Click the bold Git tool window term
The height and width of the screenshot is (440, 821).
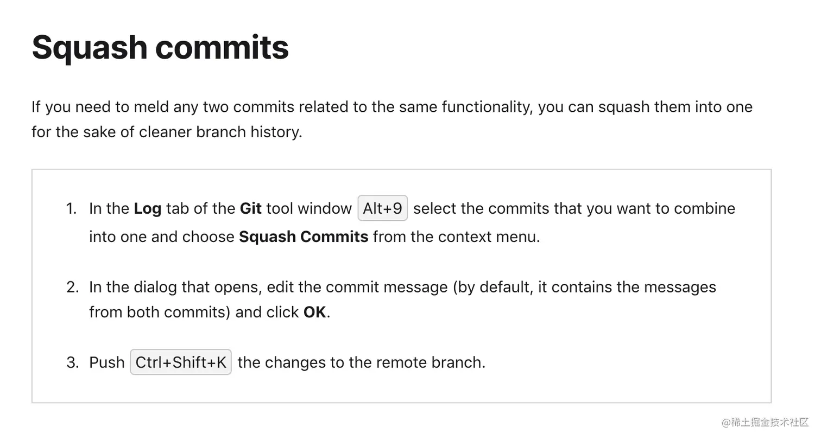(x=251, y=209)
